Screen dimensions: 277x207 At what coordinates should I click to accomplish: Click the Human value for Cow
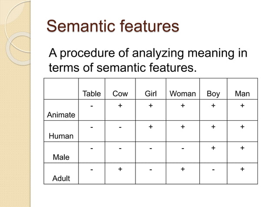pyautogui.click(x=120, y=127)
